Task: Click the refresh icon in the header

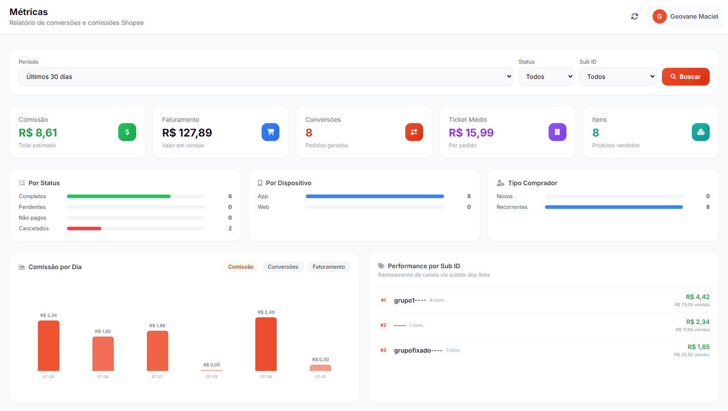Action: tap(634, 16)
